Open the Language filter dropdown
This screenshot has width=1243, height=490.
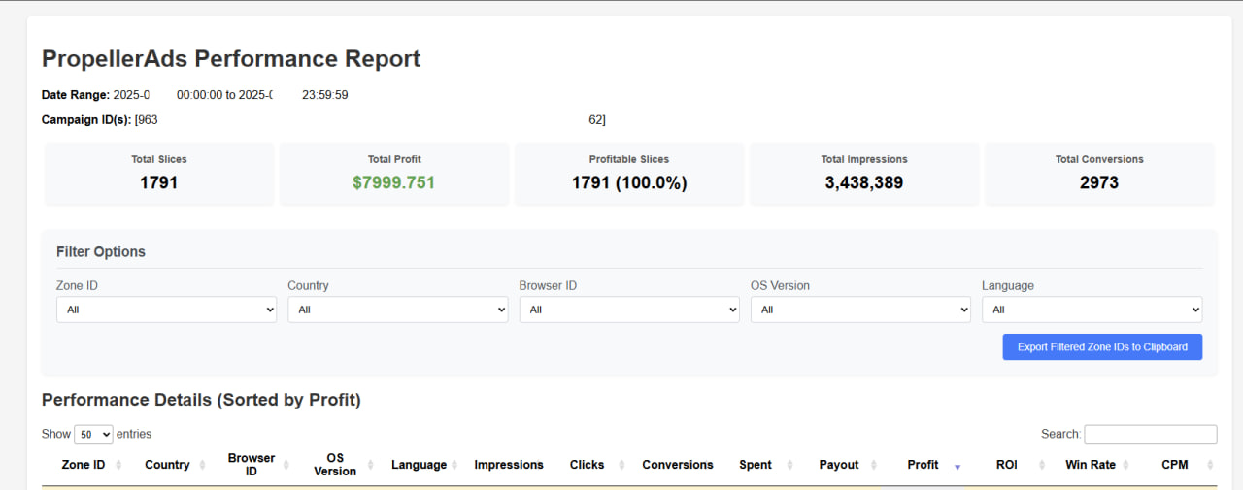point(1092,310)
